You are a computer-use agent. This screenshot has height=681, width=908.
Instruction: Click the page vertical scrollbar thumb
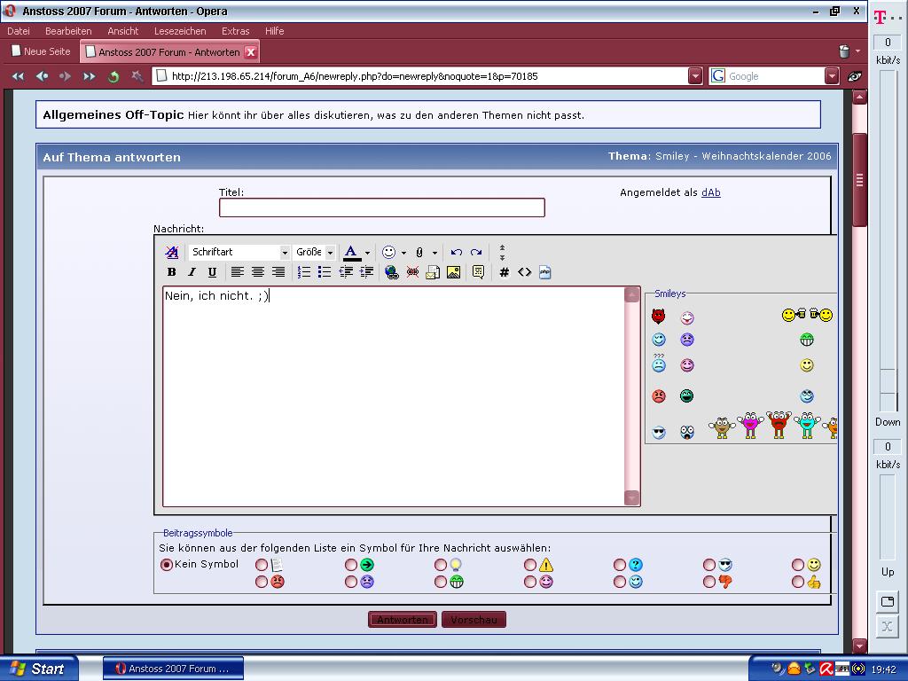point(860,181)
